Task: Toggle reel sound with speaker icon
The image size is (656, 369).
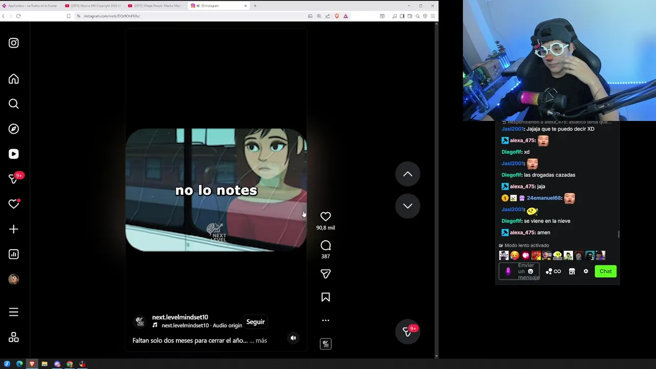Action: pyautogui.click(x=293, y=338)
